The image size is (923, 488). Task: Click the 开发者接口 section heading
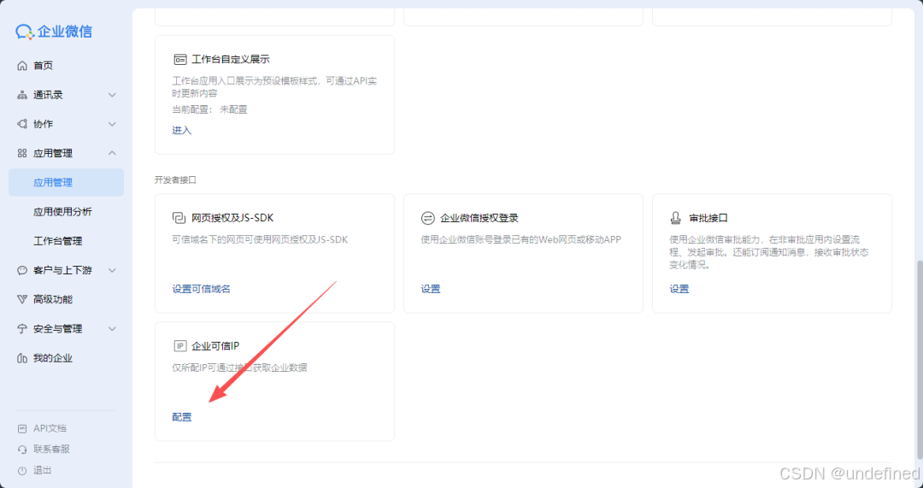tap(175, 179)
